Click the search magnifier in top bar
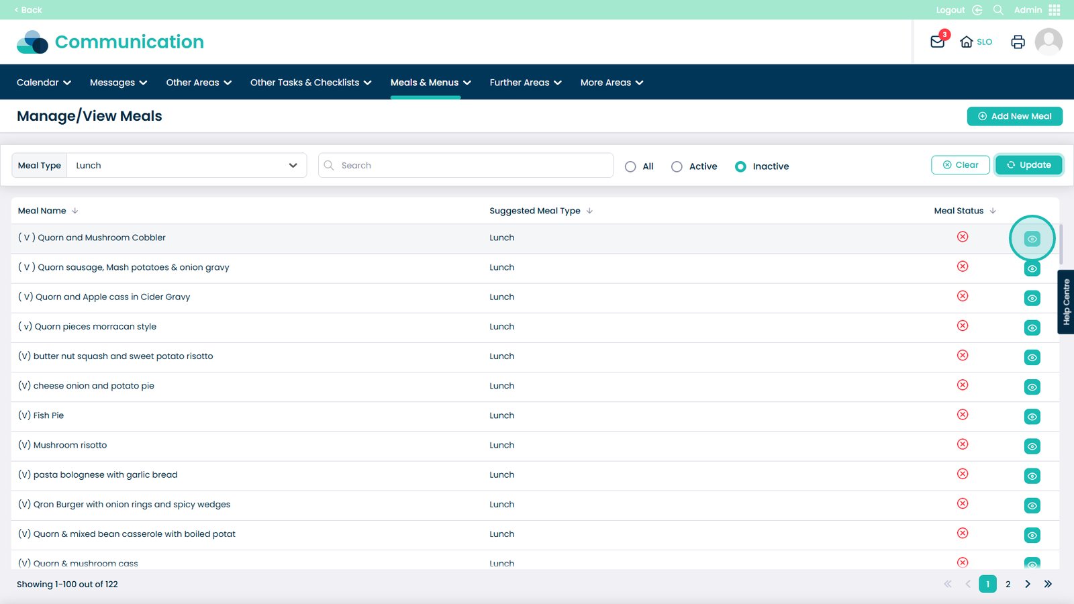 click(998, 10)
